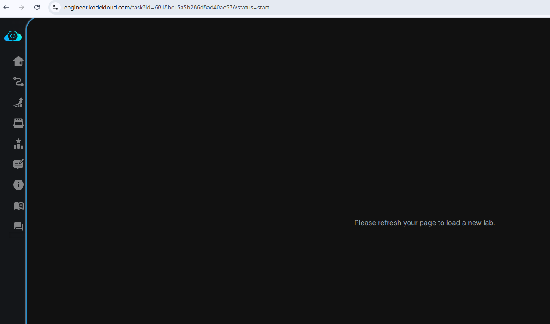
Task: Open the chat bubbles icon
Action: click(x=18, y=226)
